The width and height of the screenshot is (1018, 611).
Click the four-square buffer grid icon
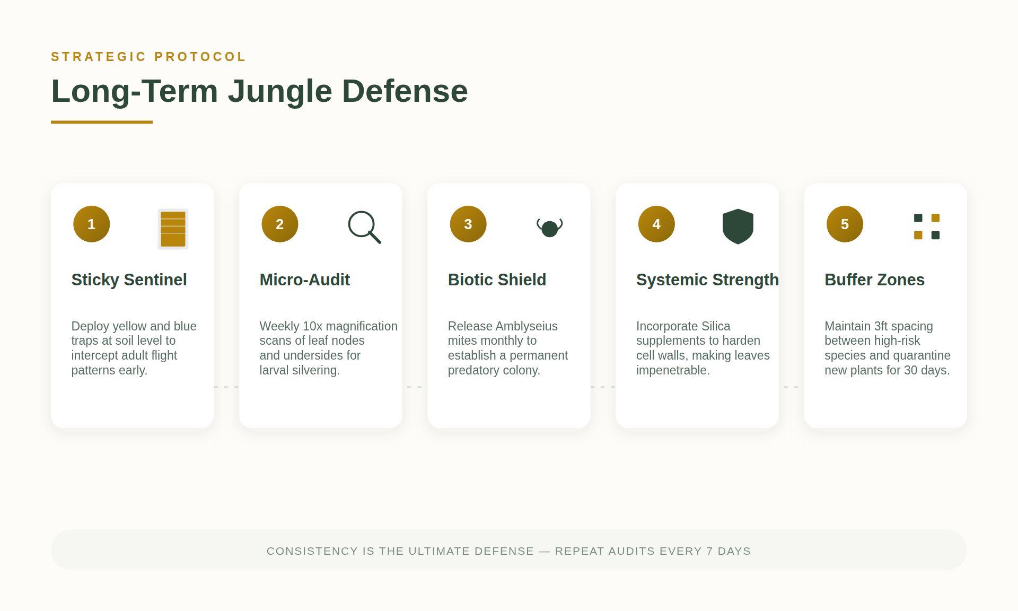coord(926,226)
